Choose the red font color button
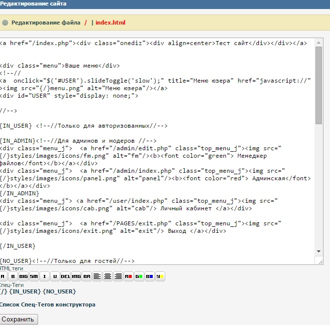This screenshot has height=325, width=330. tap(129, 276)
